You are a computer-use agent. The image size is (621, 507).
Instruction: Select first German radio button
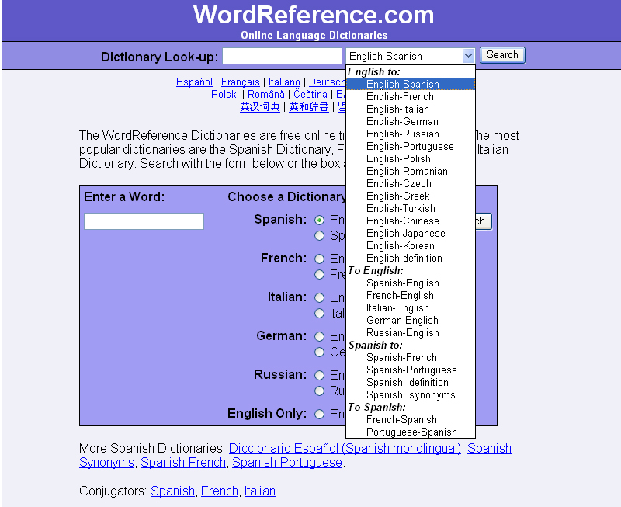pyautogui.click(x=319, y=336)
